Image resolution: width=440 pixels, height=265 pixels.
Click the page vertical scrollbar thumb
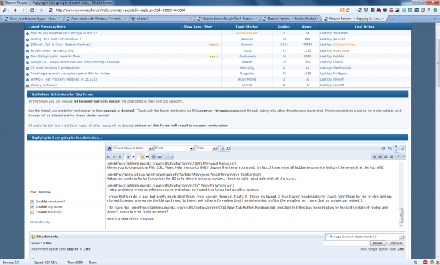point(437,63)
